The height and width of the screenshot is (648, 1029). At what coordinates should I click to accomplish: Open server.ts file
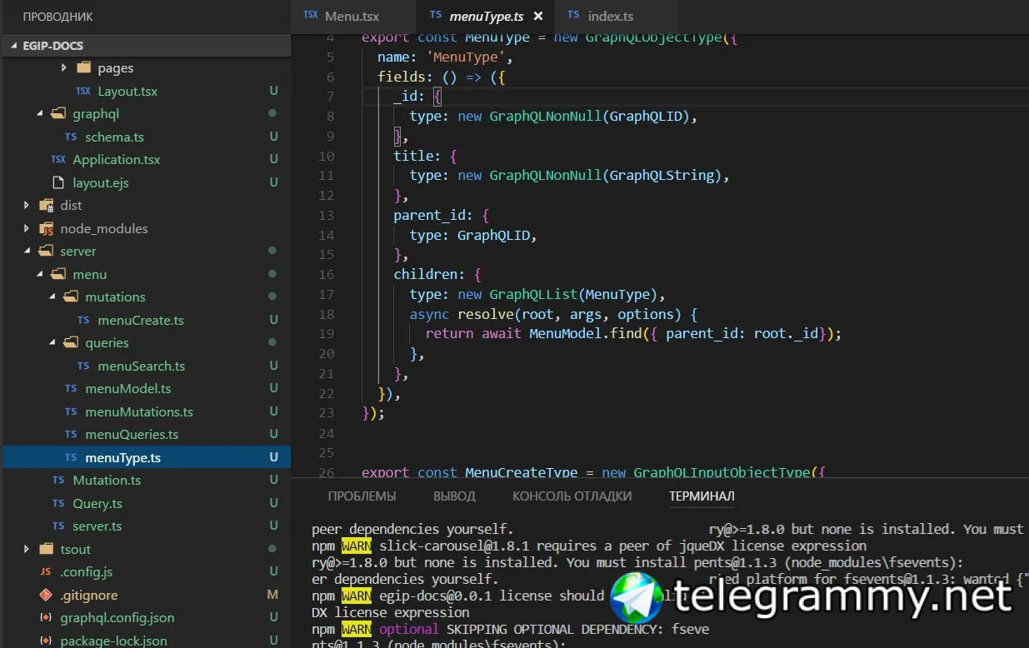pos(97,526)
